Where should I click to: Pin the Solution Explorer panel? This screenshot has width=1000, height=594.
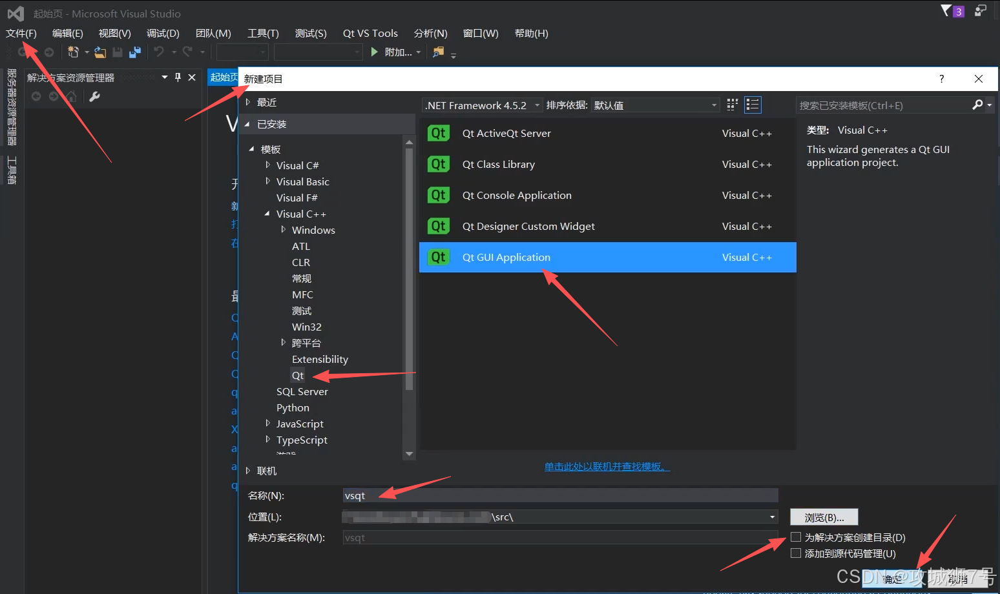click(178, 77)
